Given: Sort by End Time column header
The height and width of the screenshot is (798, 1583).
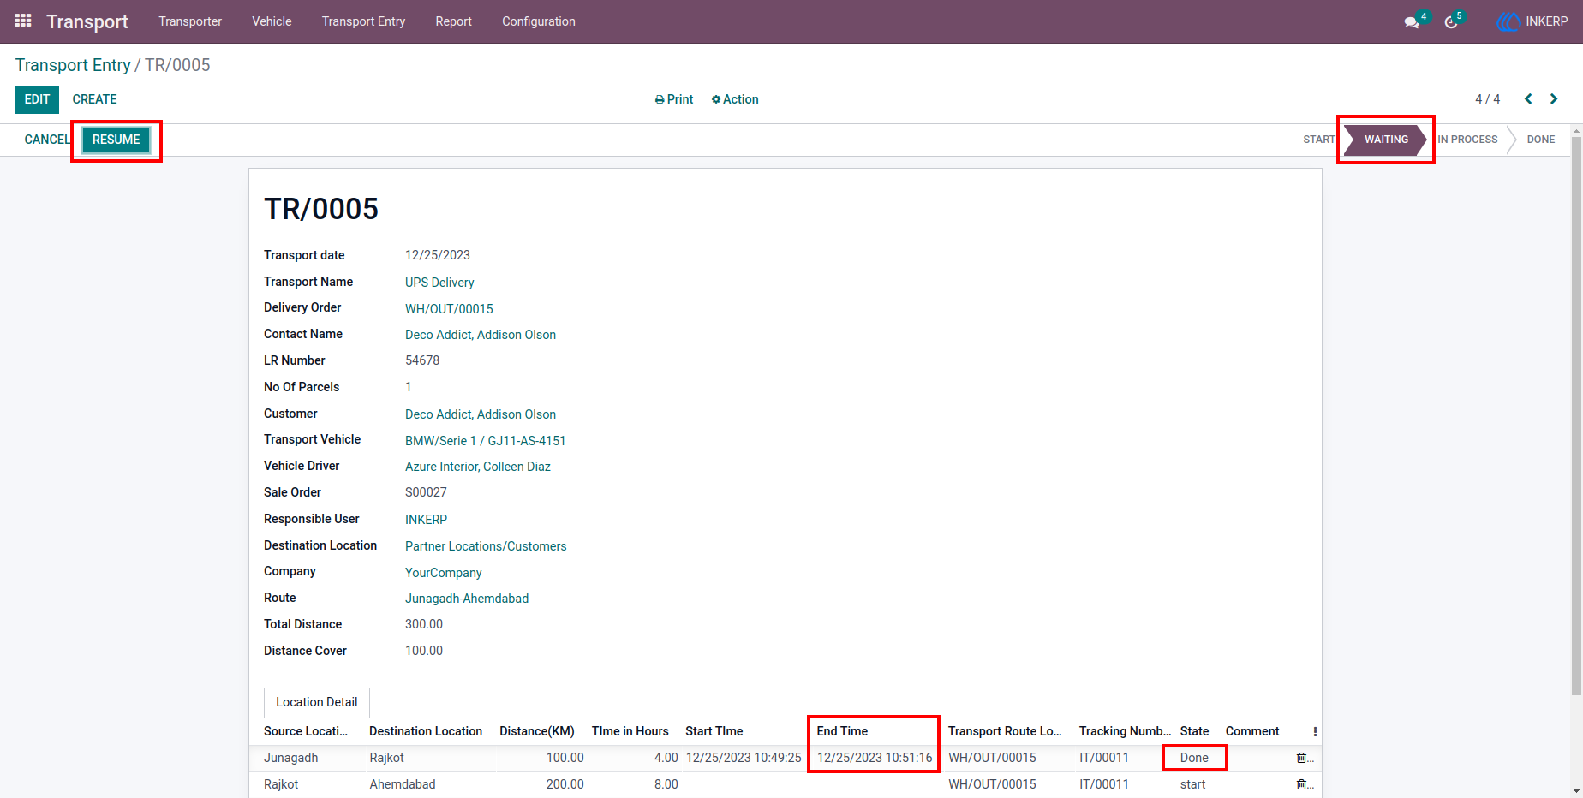Looking at the screenshot, I should (x=842, y=731).
